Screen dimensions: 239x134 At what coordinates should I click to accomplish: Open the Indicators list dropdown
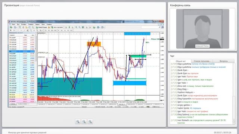[x=94, y=27]
